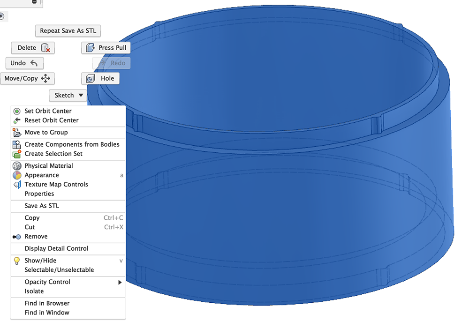This screenshot has width=469, height=321.
Task: Toggle Show/Hide visibility
Action: point(68,261)
